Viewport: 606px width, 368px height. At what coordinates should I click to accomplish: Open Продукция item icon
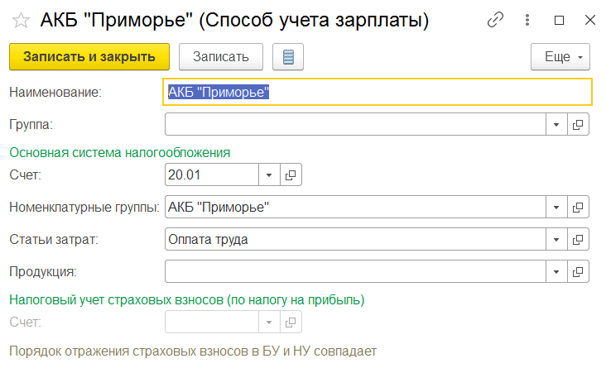coord(578,272)
